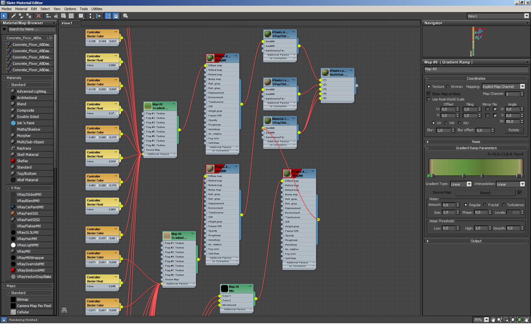Click the Select by Material icon

(x=125, y=16)
